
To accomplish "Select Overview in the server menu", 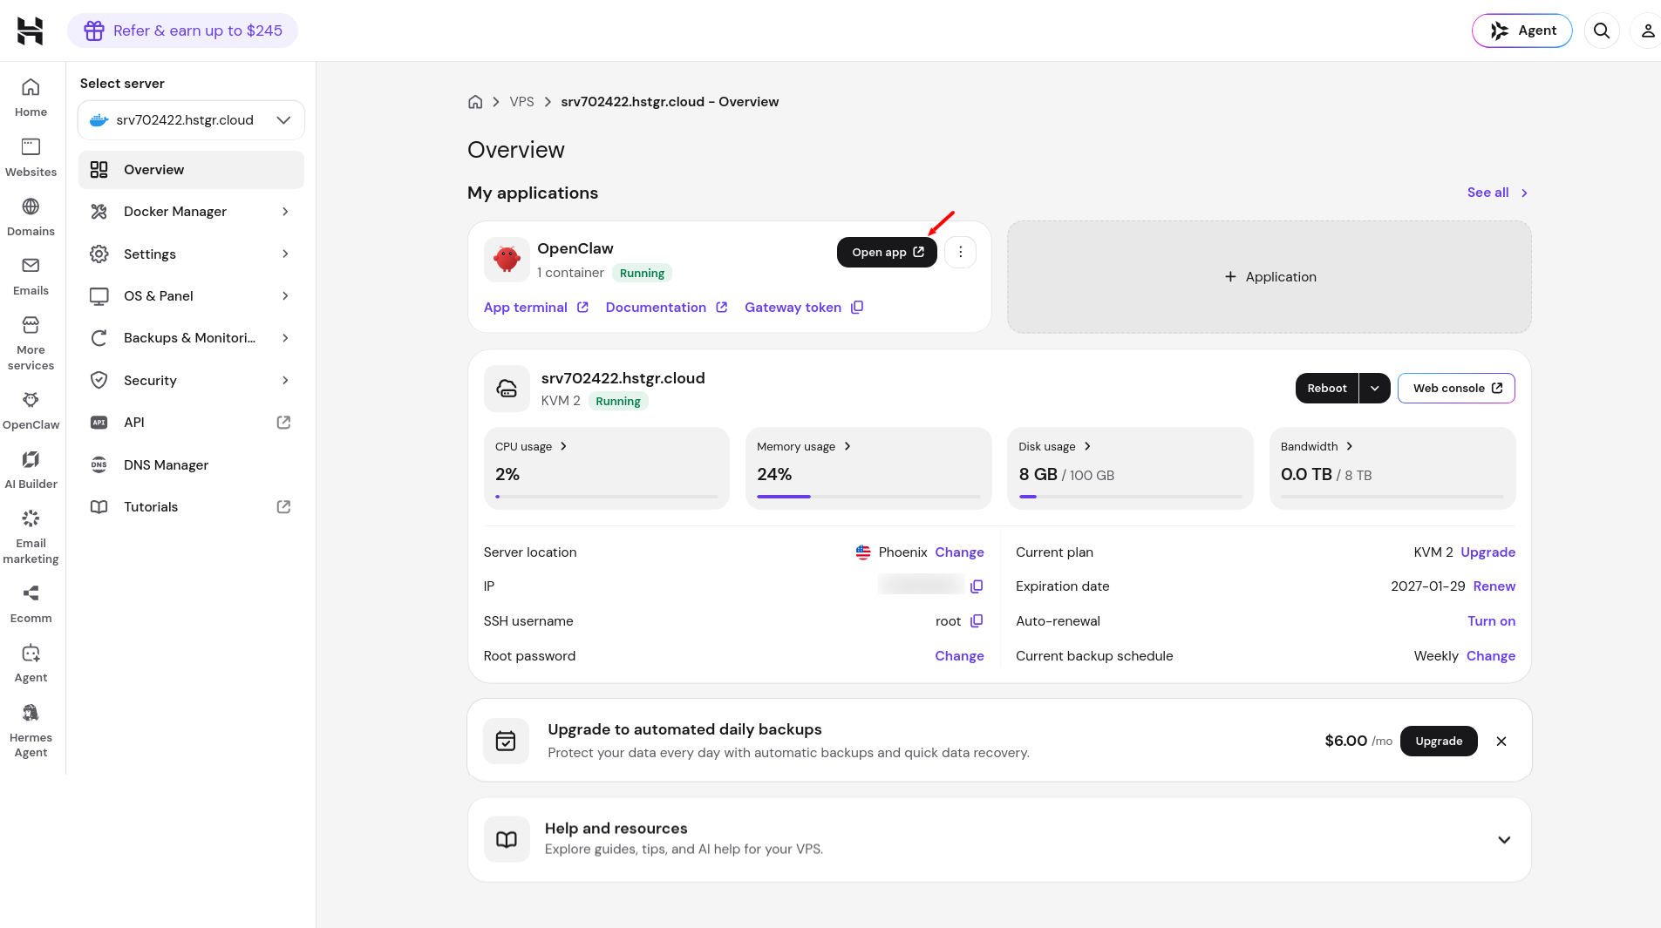I will point(191,170).
